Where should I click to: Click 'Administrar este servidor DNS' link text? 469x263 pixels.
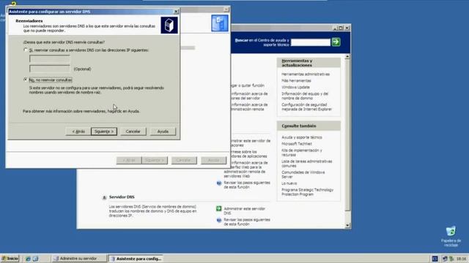click(x=244, y=211)
